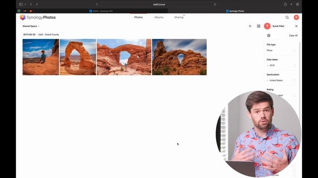Open Safari share icon
Viewport: 318px width, 178px height.
(x=285, y=4)
